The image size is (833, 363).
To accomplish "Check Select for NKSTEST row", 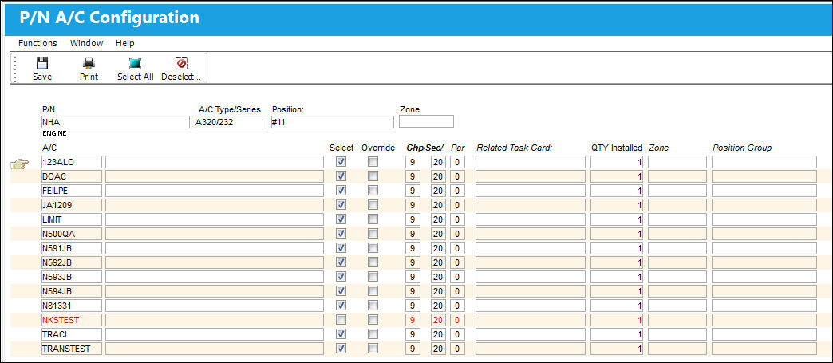I will (341, 320).
